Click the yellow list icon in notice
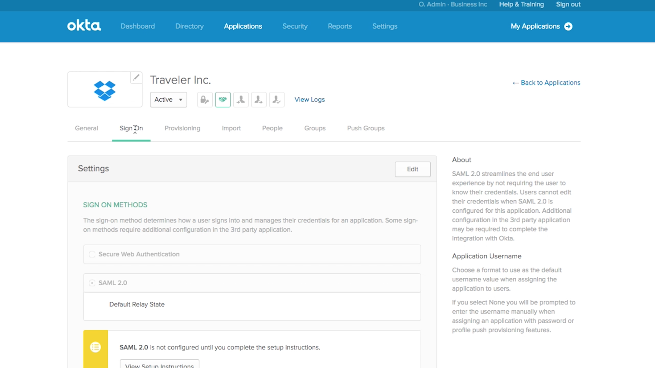This screenshot has width=655, height=368. point(96,347)
